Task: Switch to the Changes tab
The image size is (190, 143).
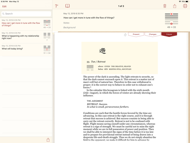Action: [x=152, y=35]
